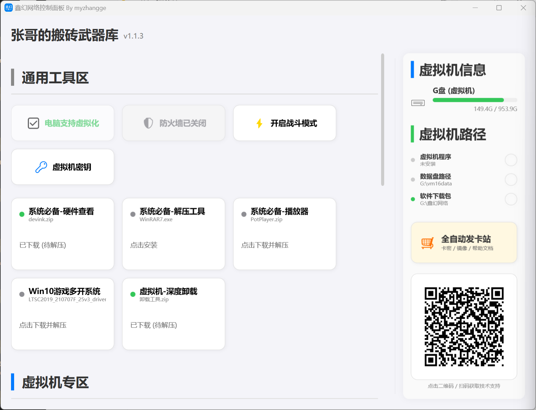
Task: Click the 电脑支持虚拟化 status button
Action: pyautogui.click(x=63, y=123)
